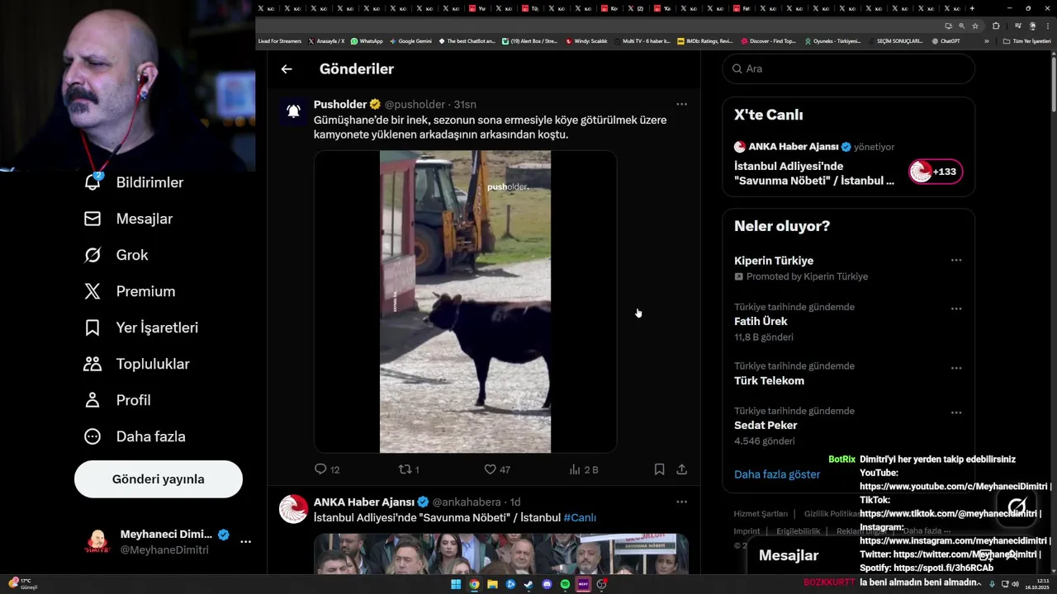Show hidden system tray icons

tap(980, 584)
